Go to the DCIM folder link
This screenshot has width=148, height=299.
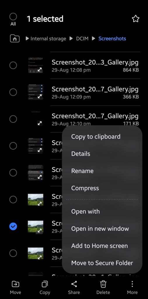[82, 39]
